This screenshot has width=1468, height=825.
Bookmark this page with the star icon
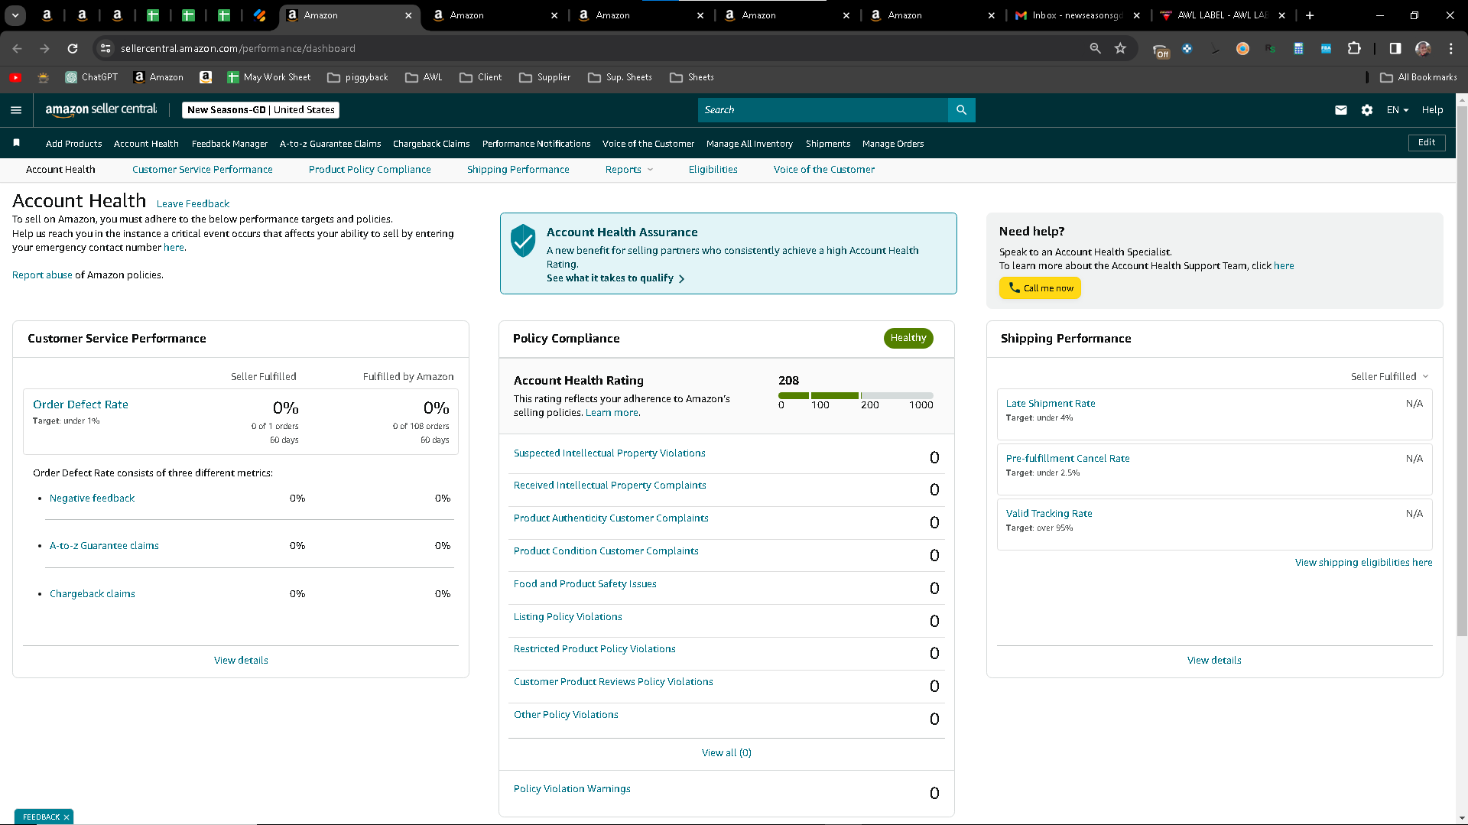[1120, 48]
